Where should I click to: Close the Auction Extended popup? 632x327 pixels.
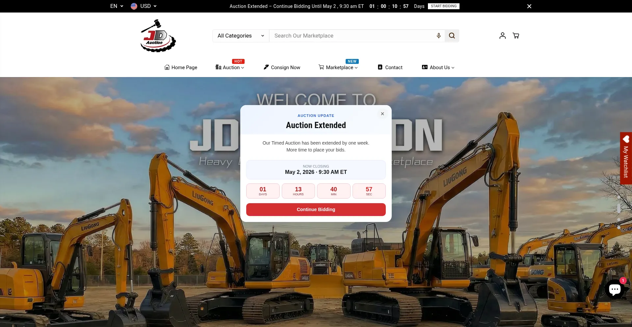click(382, 114)
